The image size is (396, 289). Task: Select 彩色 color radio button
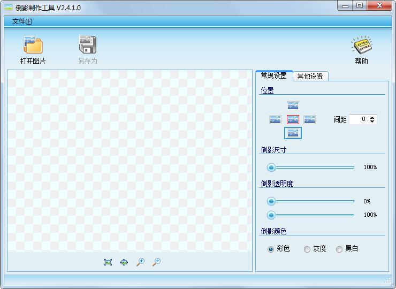coord(270,249)
